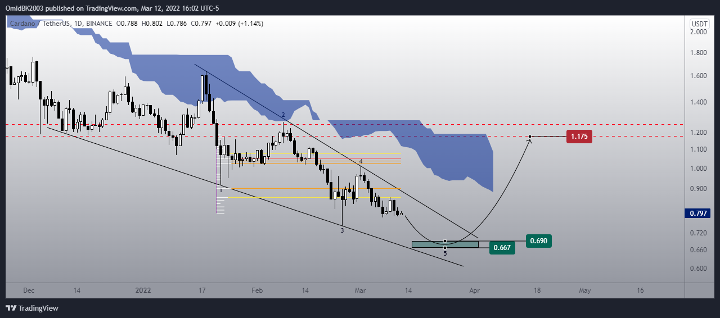Click the low value L0.786

(x=176, y=24)
